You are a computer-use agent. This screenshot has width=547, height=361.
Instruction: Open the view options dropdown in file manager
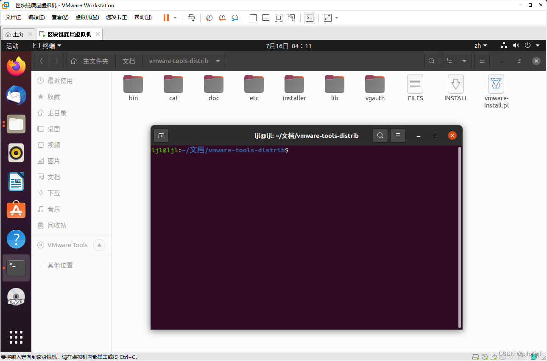click(464, 61)
